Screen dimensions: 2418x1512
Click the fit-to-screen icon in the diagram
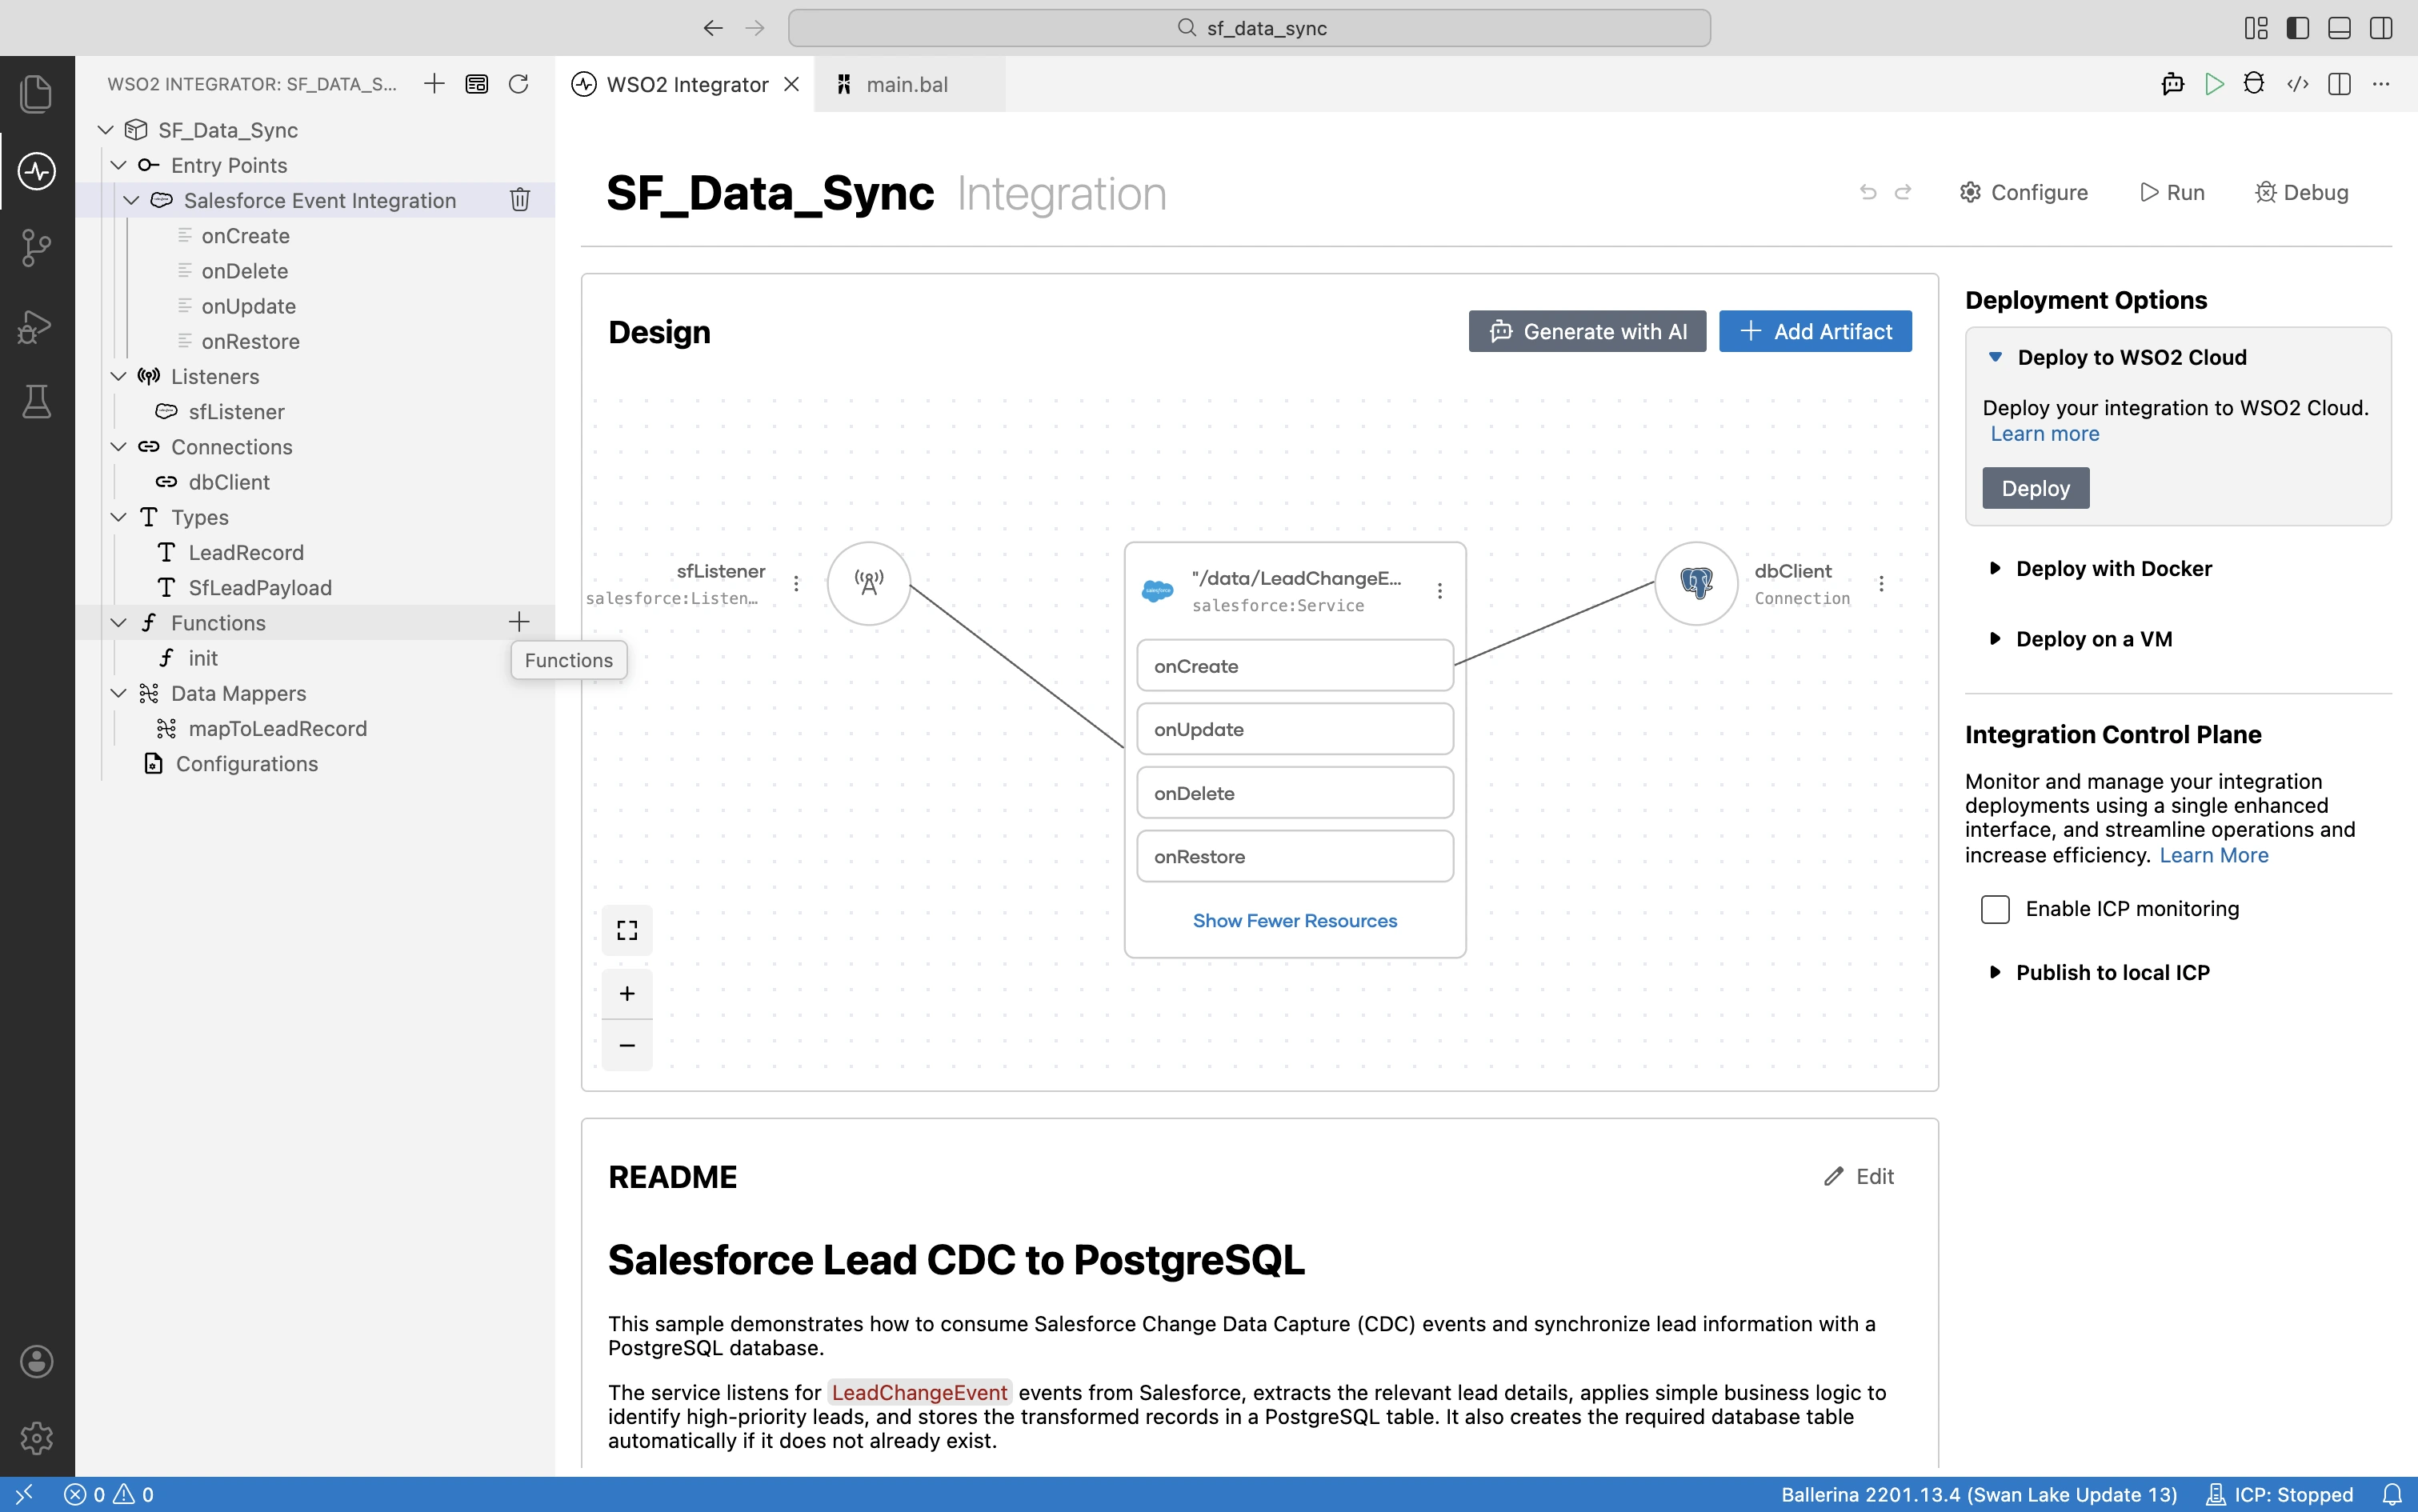click(627, 930)
